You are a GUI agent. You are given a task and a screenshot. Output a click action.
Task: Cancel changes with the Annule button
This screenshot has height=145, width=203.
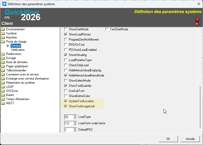point(190,139)
